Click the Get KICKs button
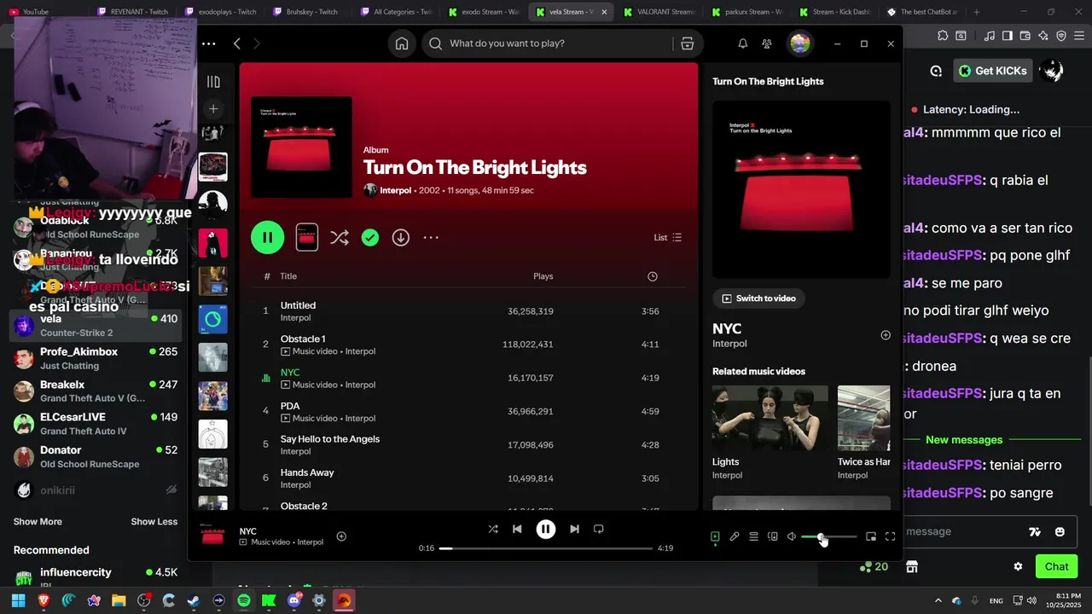The width and height of the screenshot is (1092, 614). [993, 71]
